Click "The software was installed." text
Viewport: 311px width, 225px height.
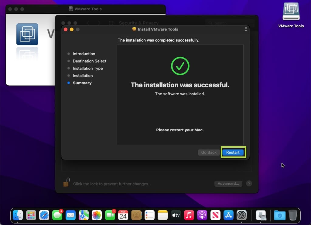tap(180, 94)
